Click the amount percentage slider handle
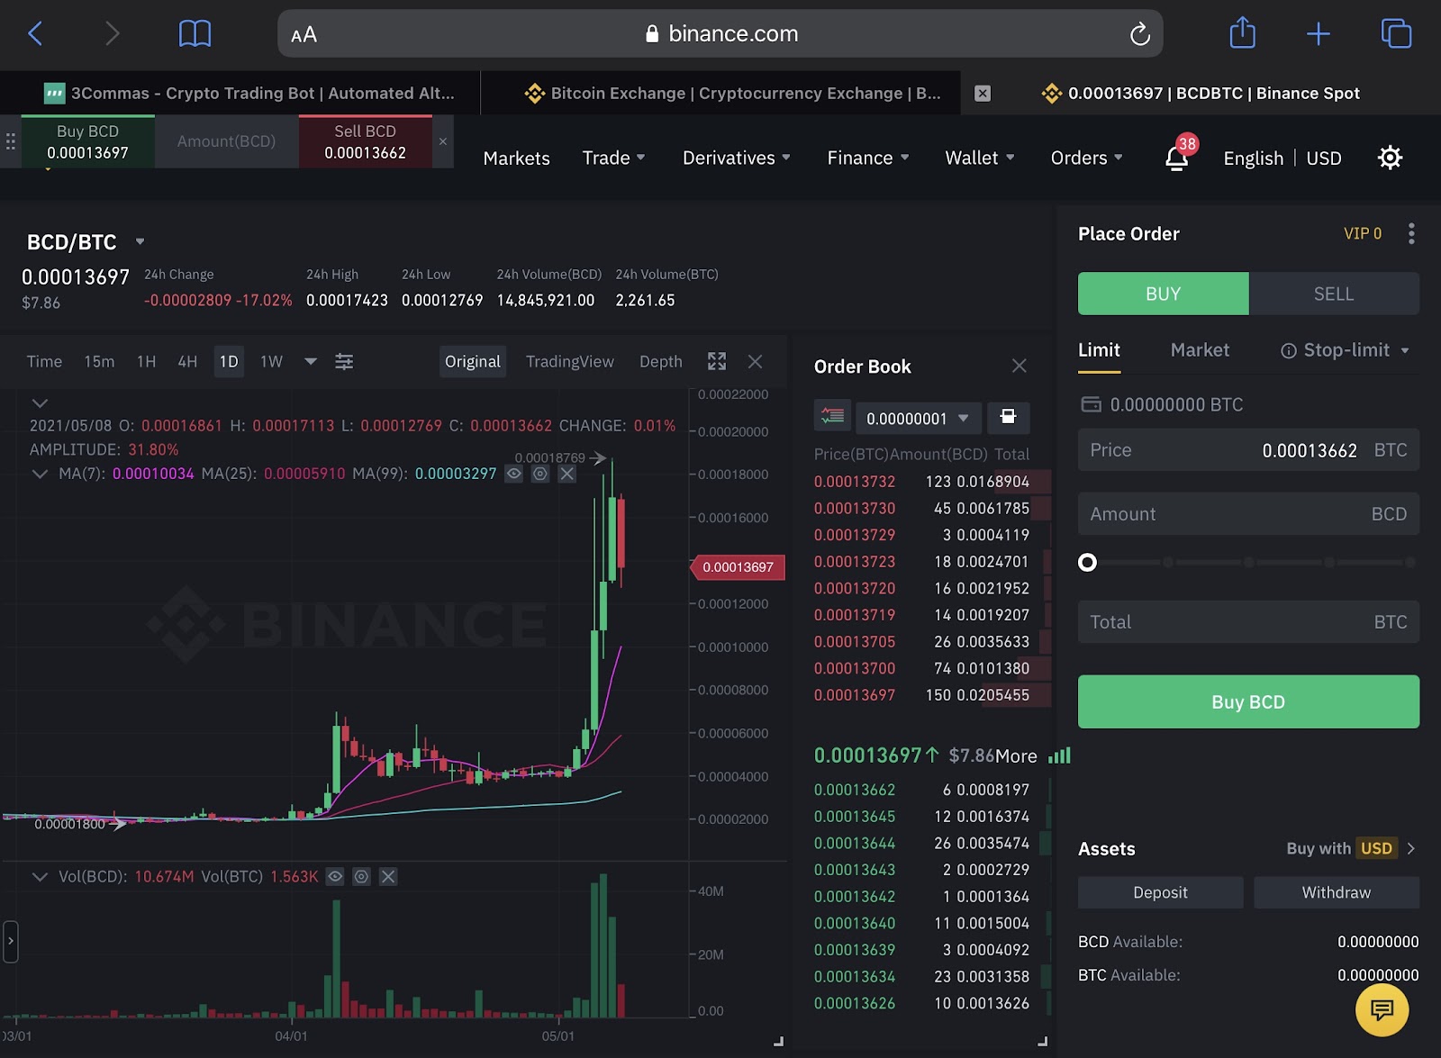1441x1058 pixels. (x=1087, y=562)
